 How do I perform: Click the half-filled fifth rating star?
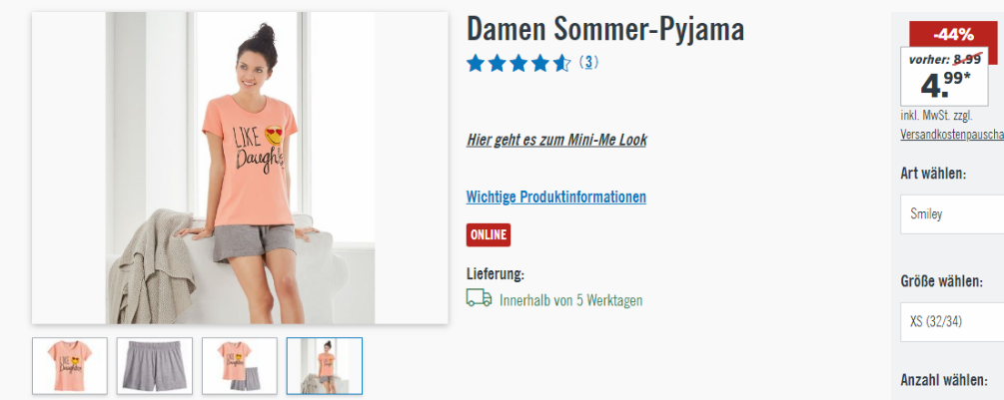coord(561,63)
